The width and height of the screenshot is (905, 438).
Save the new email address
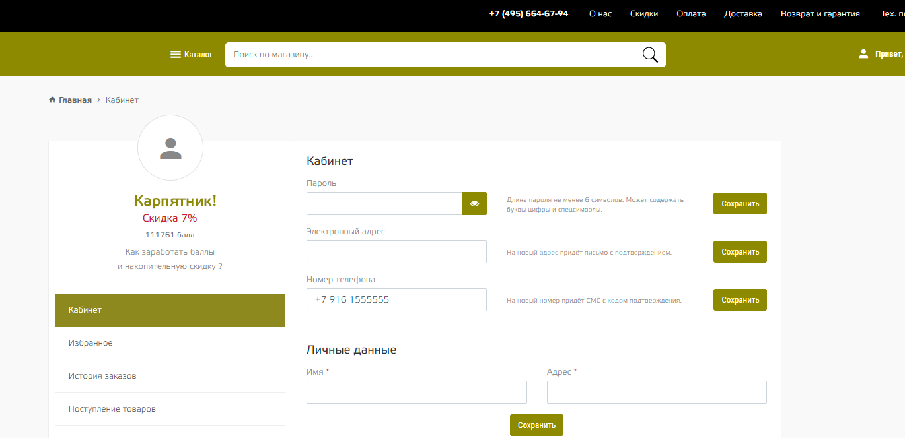click(740, 252)
